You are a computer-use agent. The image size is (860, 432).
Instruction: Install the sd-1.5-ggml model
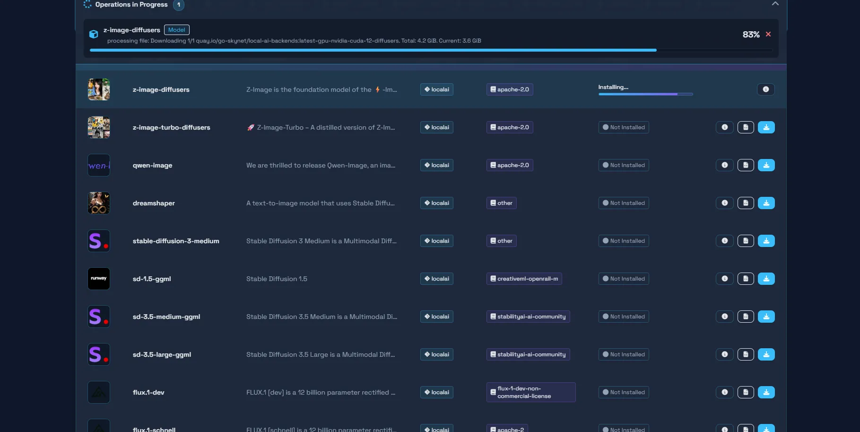coord(766,279)
